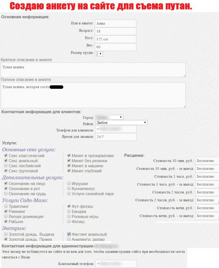Screen dimensions: 219x268
Task: Grab the resize handle of the full description box
Action: pyautogui.click(x=184, y=107)
